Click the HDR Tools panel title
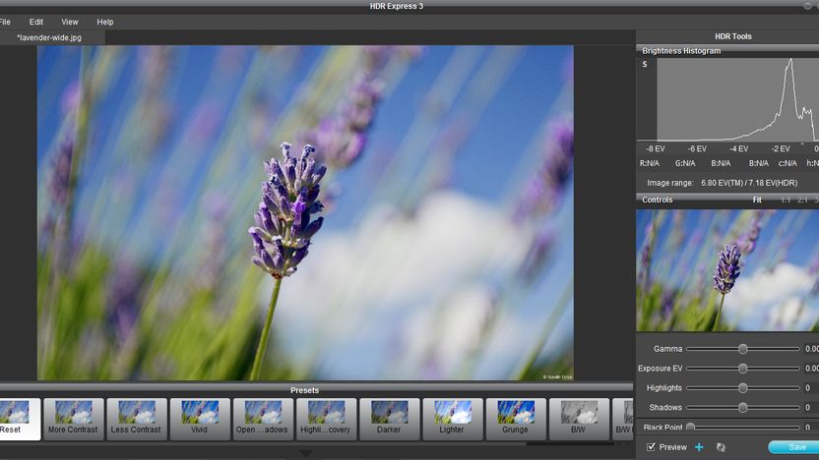 pyautogui.click(x=732, y=36)
